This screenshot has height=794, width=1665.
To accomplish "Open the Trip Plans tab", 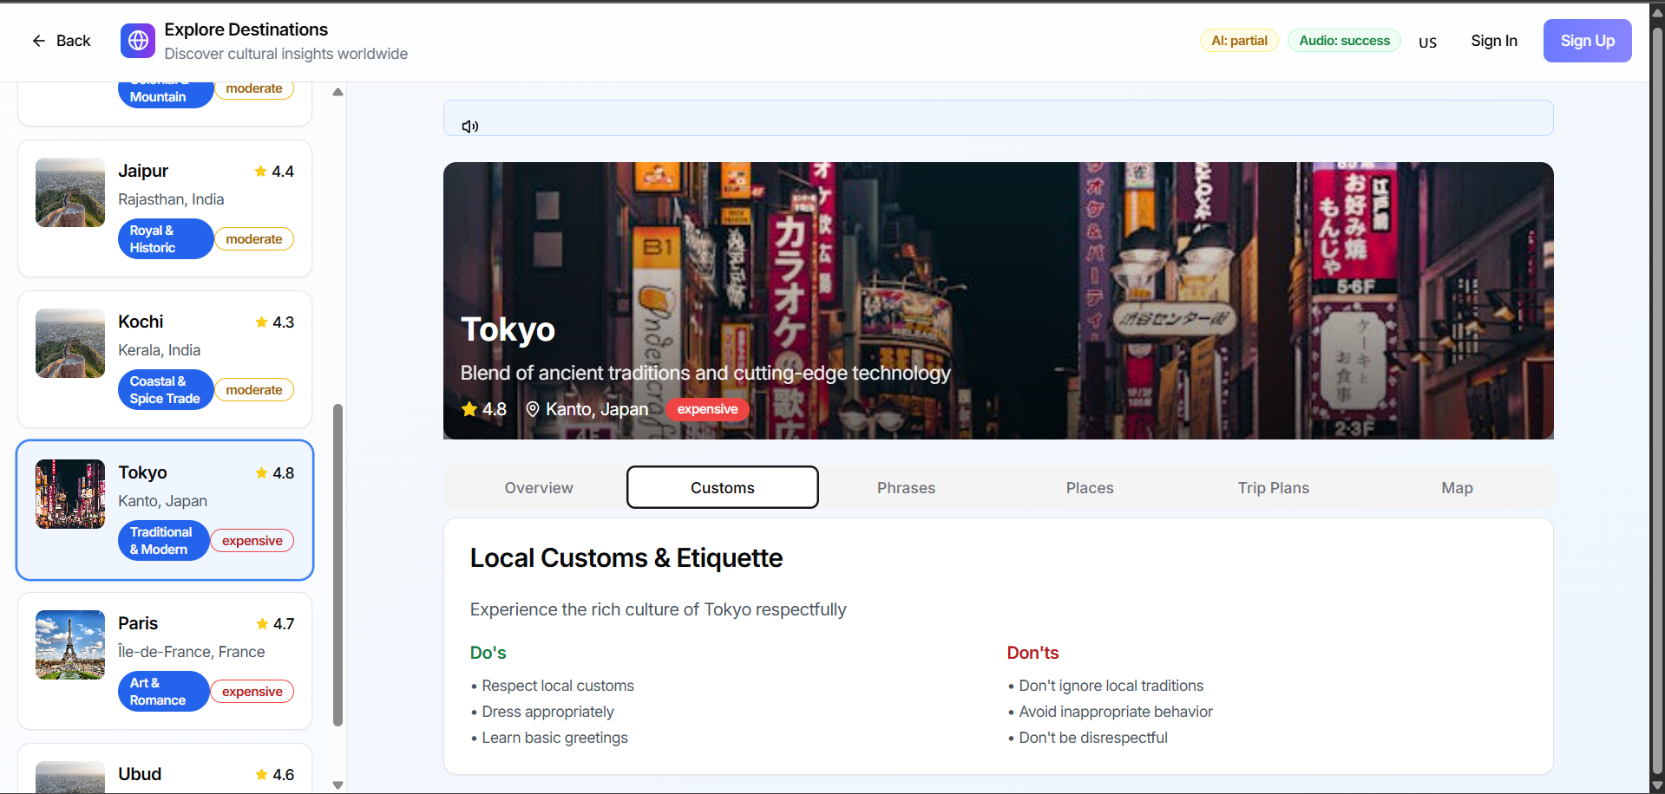I will pyautogui.click(x=1274, y=488).
